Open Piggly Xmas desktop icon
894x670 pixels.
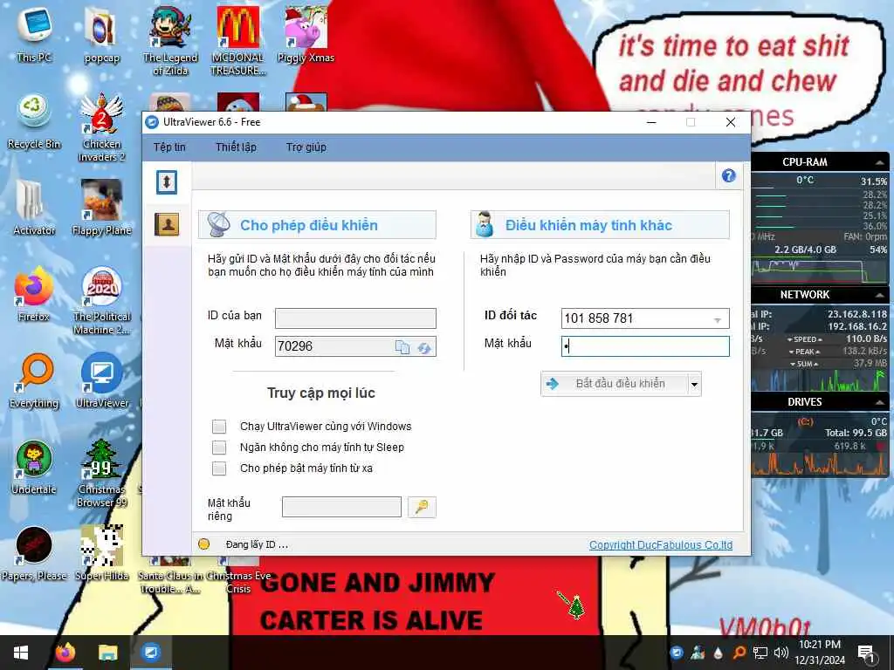pyautogui.click(x=306, y=35)
